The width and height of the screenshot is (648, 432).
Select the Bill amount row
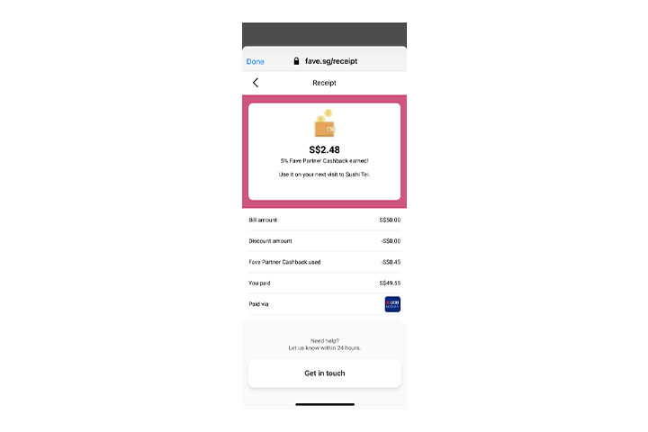[x=324, y=220]
